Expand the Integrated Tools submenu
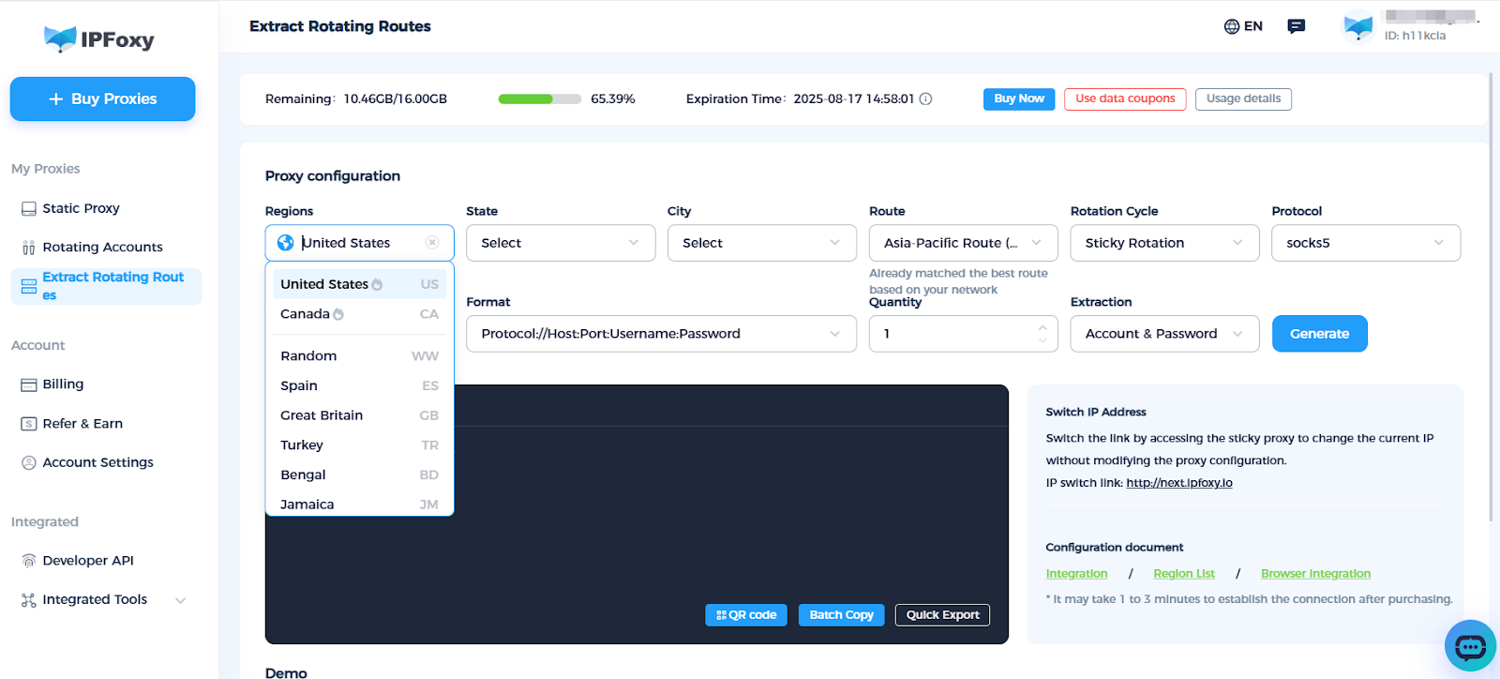This screenshot has height=679, width=1500. tap(180, 600)
